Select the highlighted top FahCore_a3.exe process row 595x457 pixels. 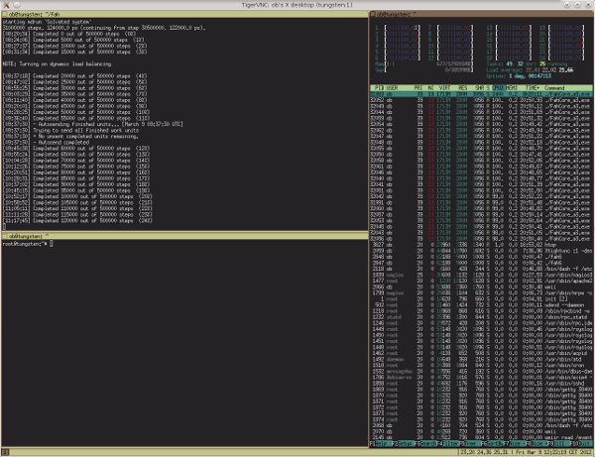[481, 93]
